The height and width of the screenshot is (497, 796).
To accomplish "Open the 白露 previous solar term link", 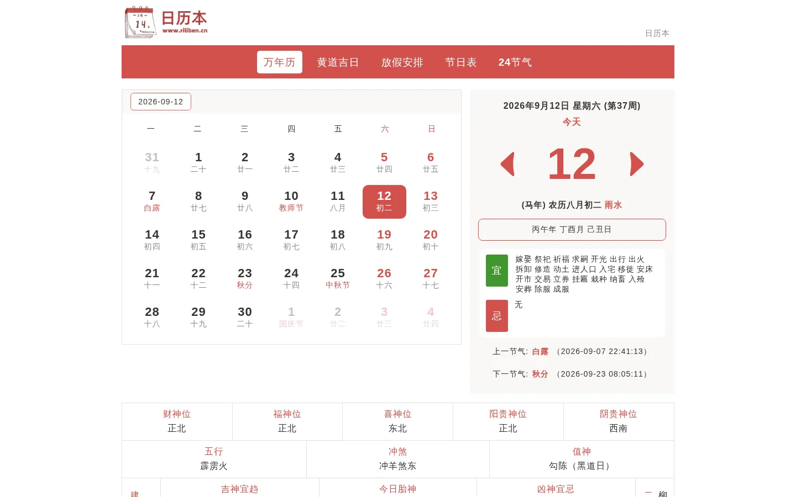I will [540, 351].
